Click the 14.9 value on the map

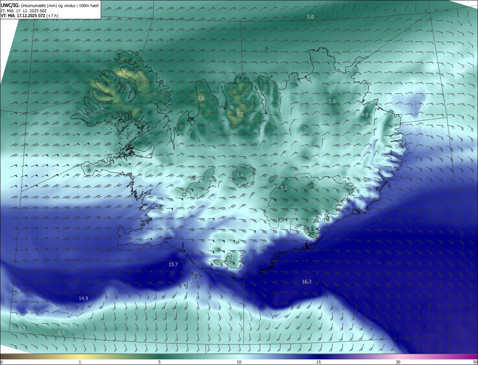[x=83, y=299]
